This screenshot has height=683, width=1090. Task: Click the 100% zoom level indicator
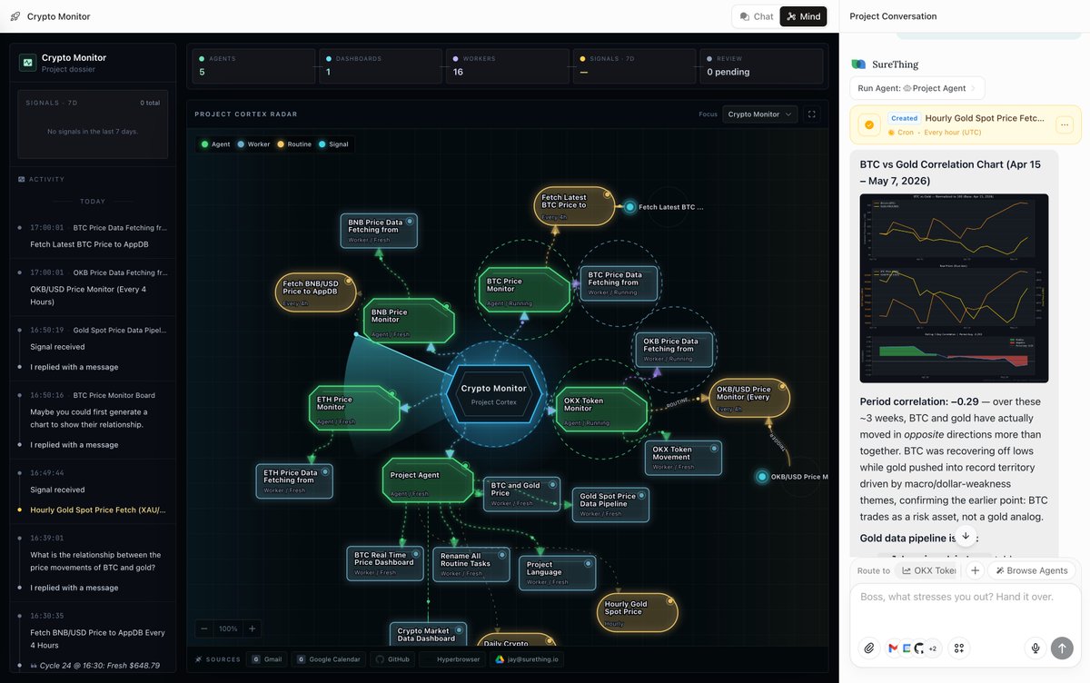point(228,629)
